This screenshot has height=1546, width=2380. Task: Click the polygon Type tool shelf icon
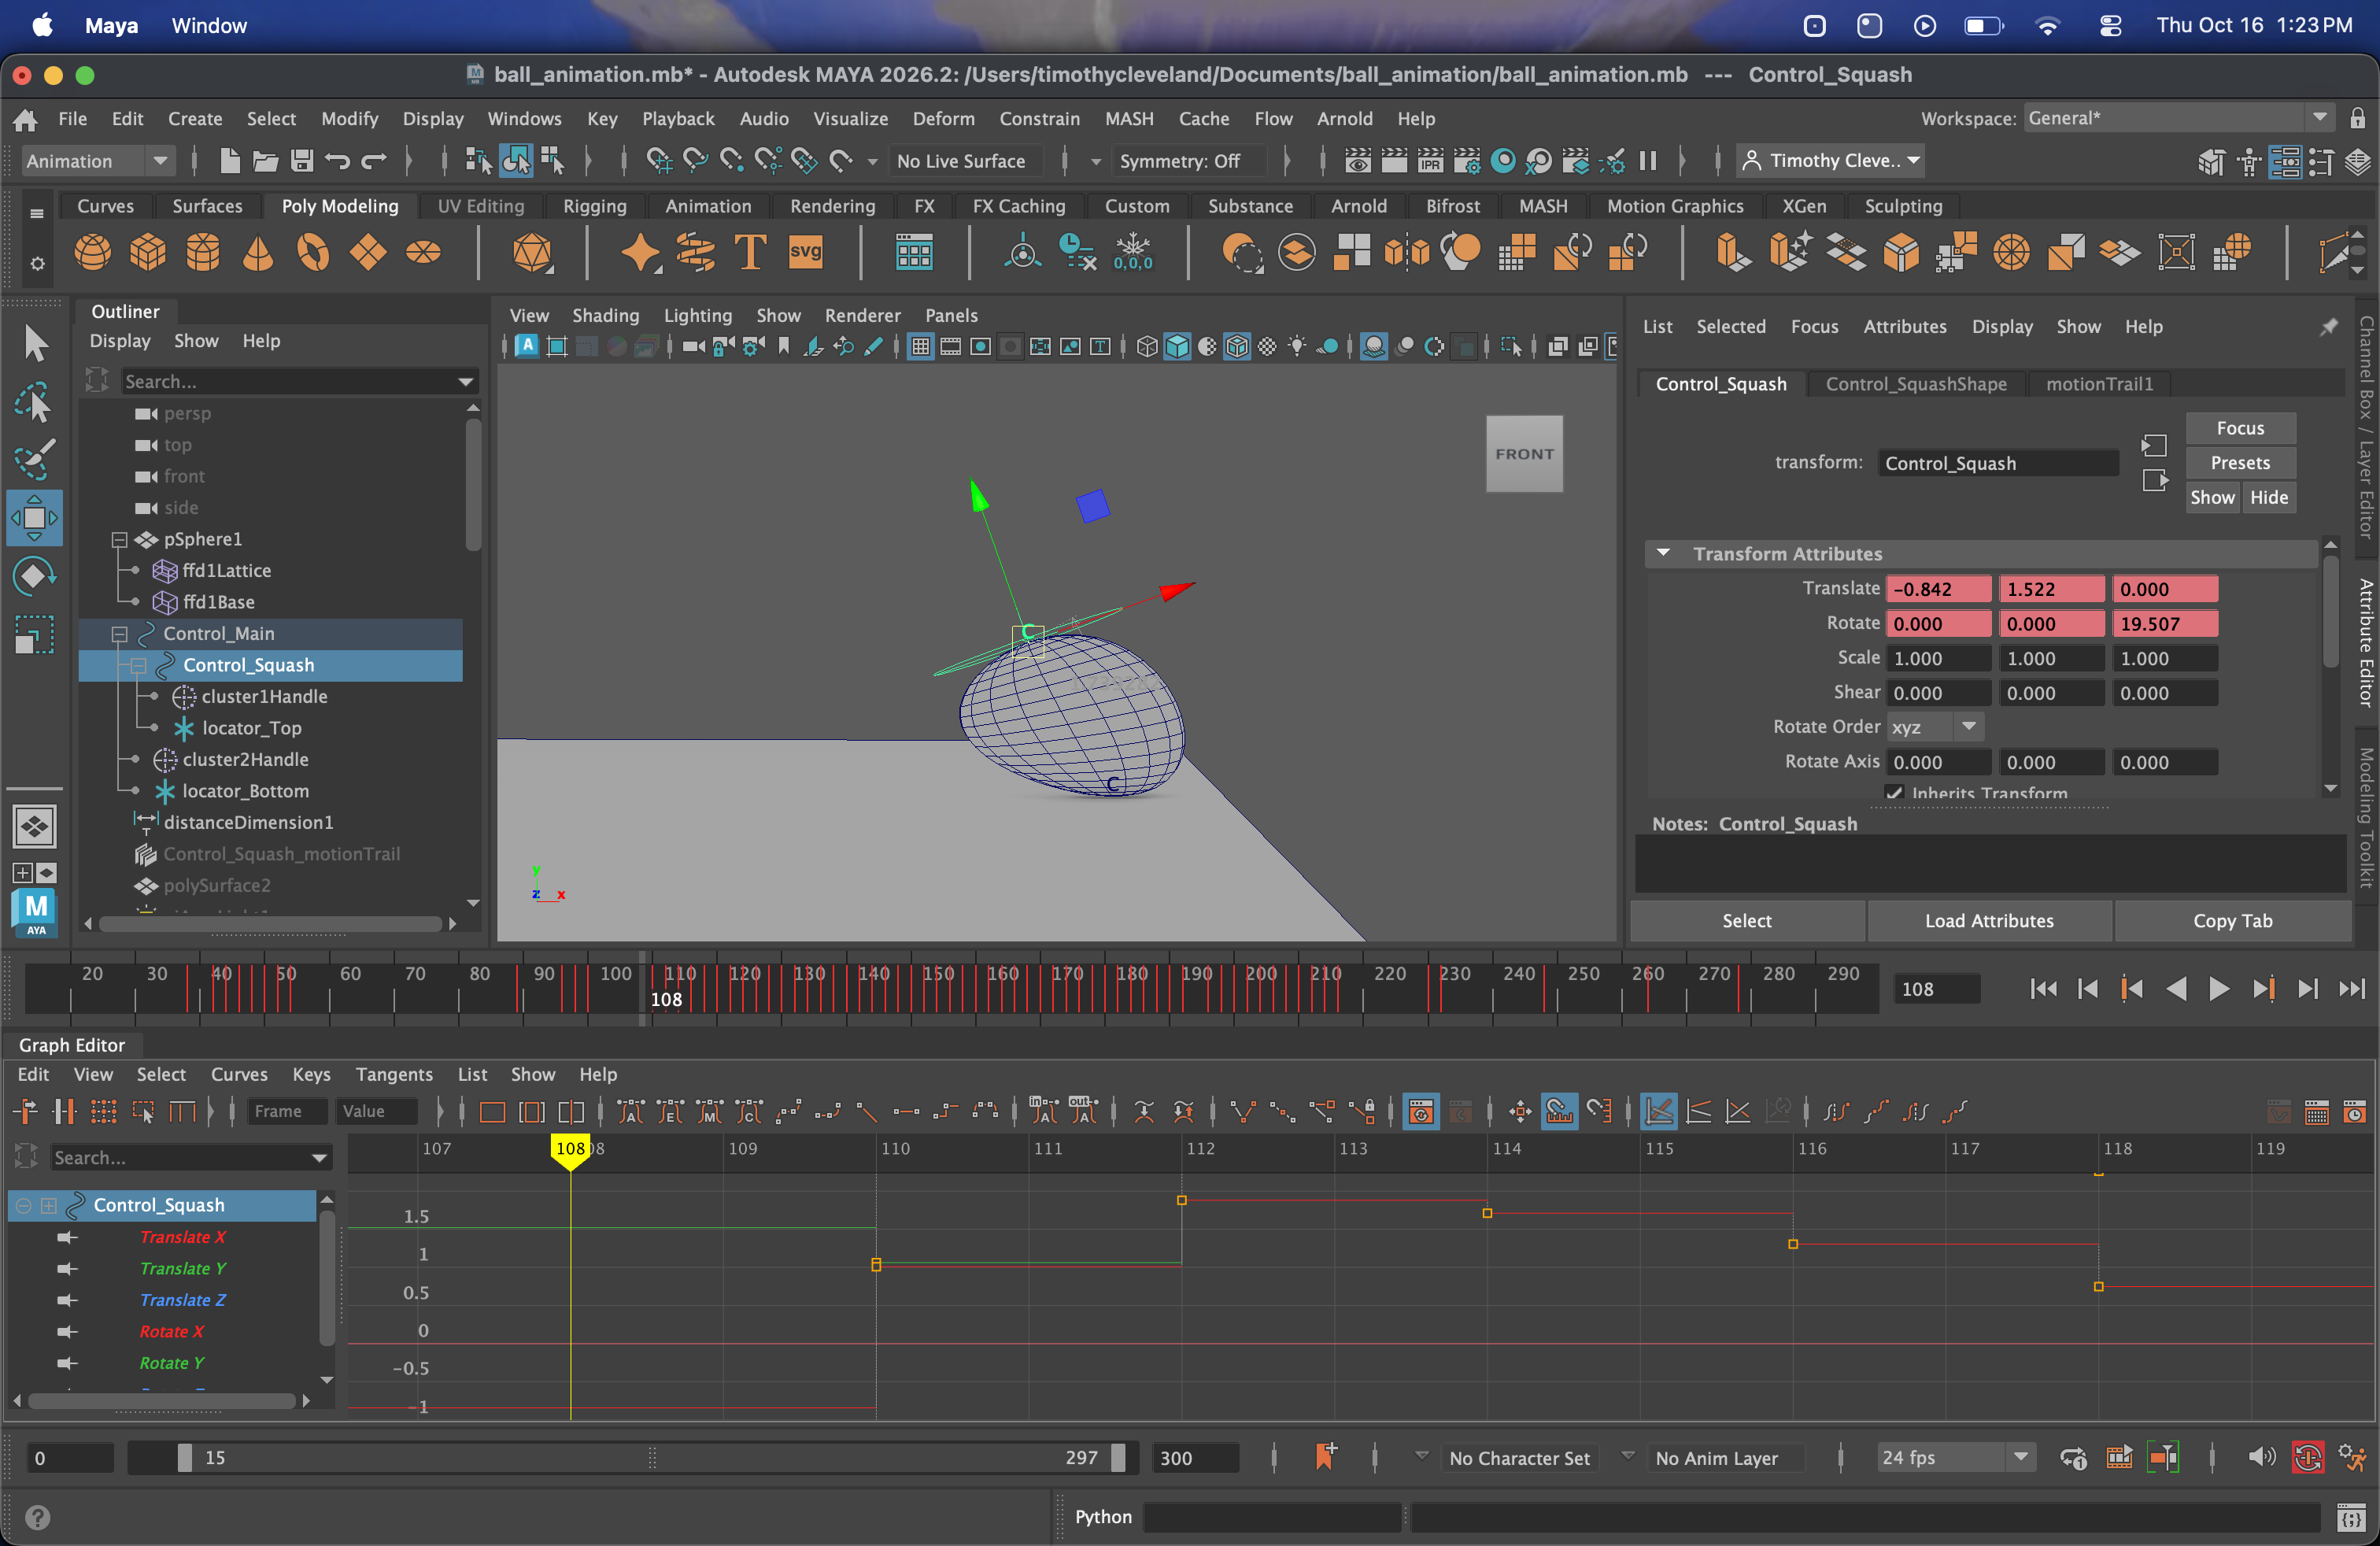point(750,252)
